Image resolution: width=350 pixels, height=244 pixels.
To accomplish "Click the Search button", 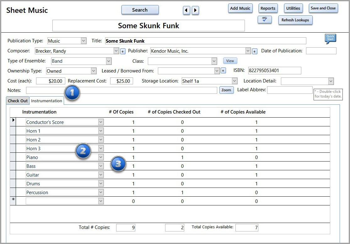I will 140,10.
